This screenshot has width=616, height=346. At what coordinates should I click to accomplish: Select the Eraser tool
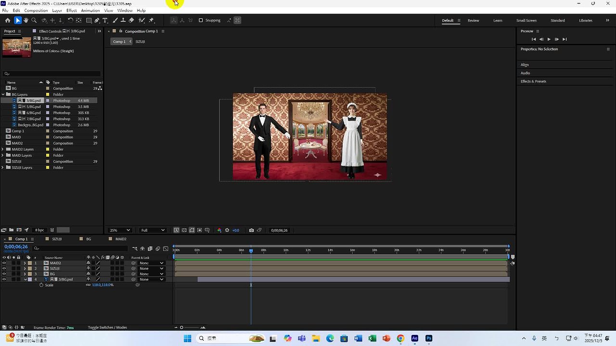[x=131, y=20]
